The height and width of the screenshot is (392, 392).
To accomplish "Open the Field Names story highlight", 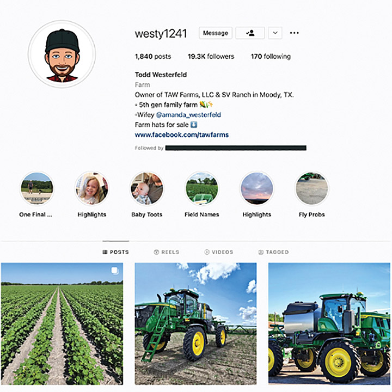I will (202, 188).
